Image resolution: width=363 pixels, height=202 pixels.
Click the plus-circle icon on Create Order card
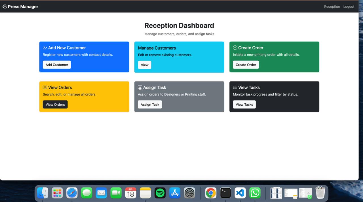click(x=235, y=48)
